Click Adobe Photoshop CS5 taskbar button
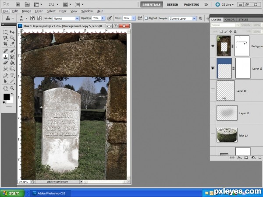 coord(50,193)
